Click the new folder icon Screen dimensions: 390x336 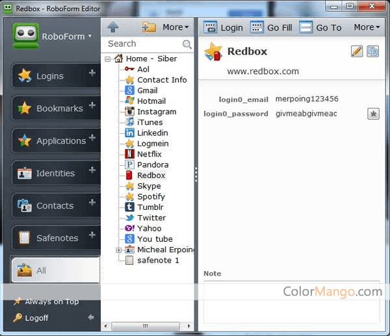pyautogui.click(x=149, y=27)
